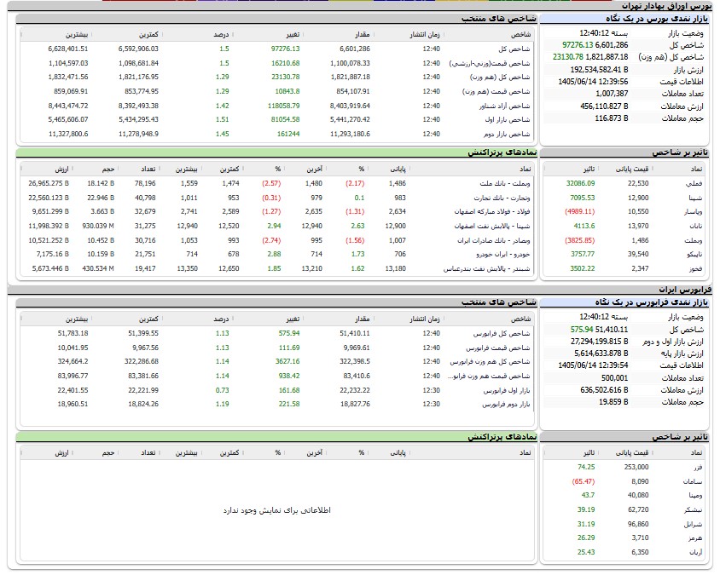This screenshot has width=720, height=575.
Task: Click the bourse trade count '1,007,387'
Action: tap(612, 94)
